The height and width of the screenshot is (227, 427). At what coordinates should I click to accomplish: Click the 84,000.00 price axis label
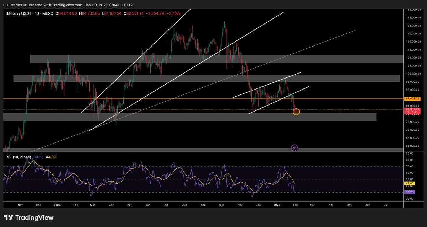pyautogui.click(x=413, y=106)
